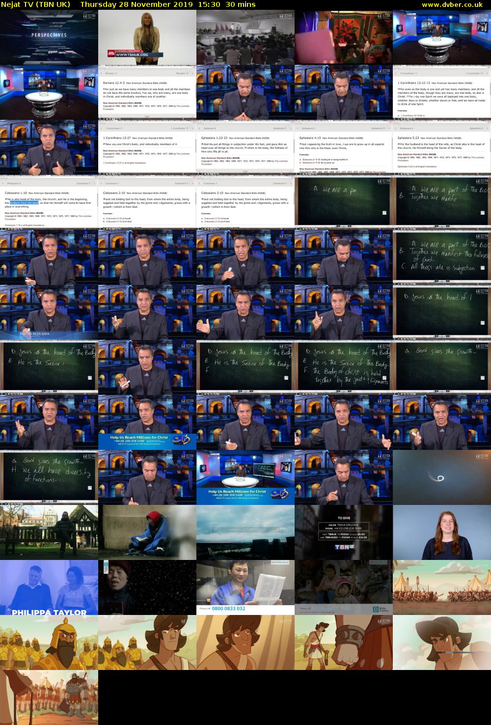Screen dimensions: 491x725
Task: Open chalkboard thumbnail with unfinished 'E. He is the Savior'
Action: coord(49,367)
